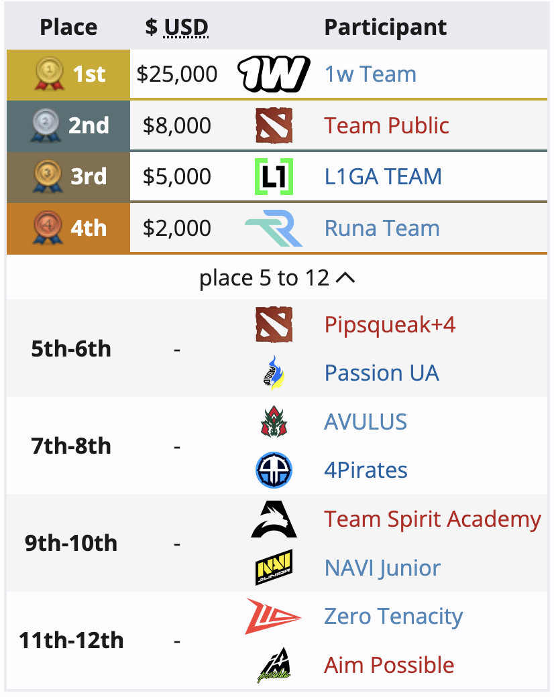The width and height of the screenshot is (554, 697).
Task: Click the USD abbreviation in the header
Action: coord(186,27)
